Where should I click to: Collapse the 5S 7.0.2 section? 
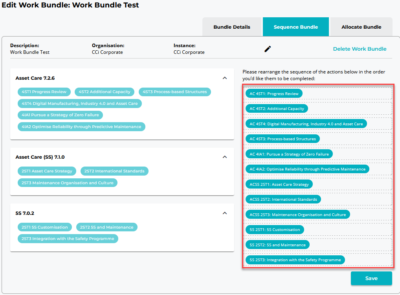click(225, 213)
